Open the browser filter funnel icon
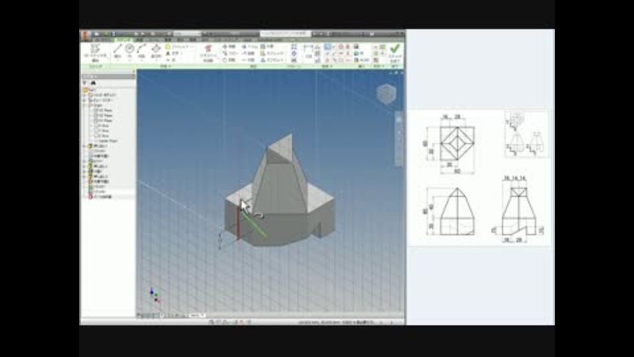 pos(85,83)
